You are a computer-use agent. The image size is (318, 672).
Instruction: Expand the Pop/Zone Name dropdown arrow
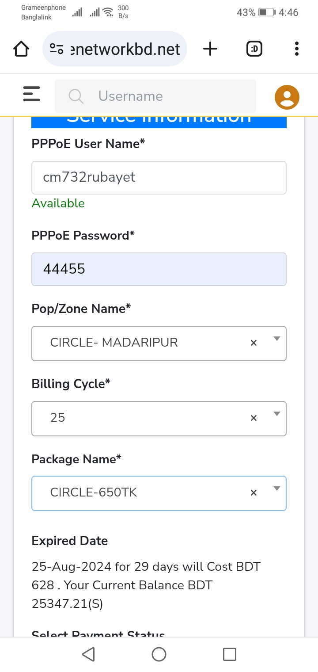tap(277, 339)
